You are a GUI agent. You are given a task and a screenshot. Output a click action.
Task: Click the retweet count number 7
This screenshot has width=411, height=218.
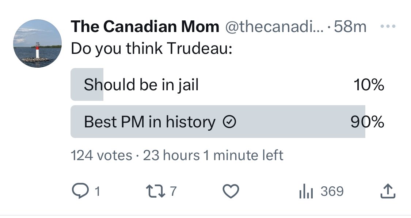click(173, 191)
